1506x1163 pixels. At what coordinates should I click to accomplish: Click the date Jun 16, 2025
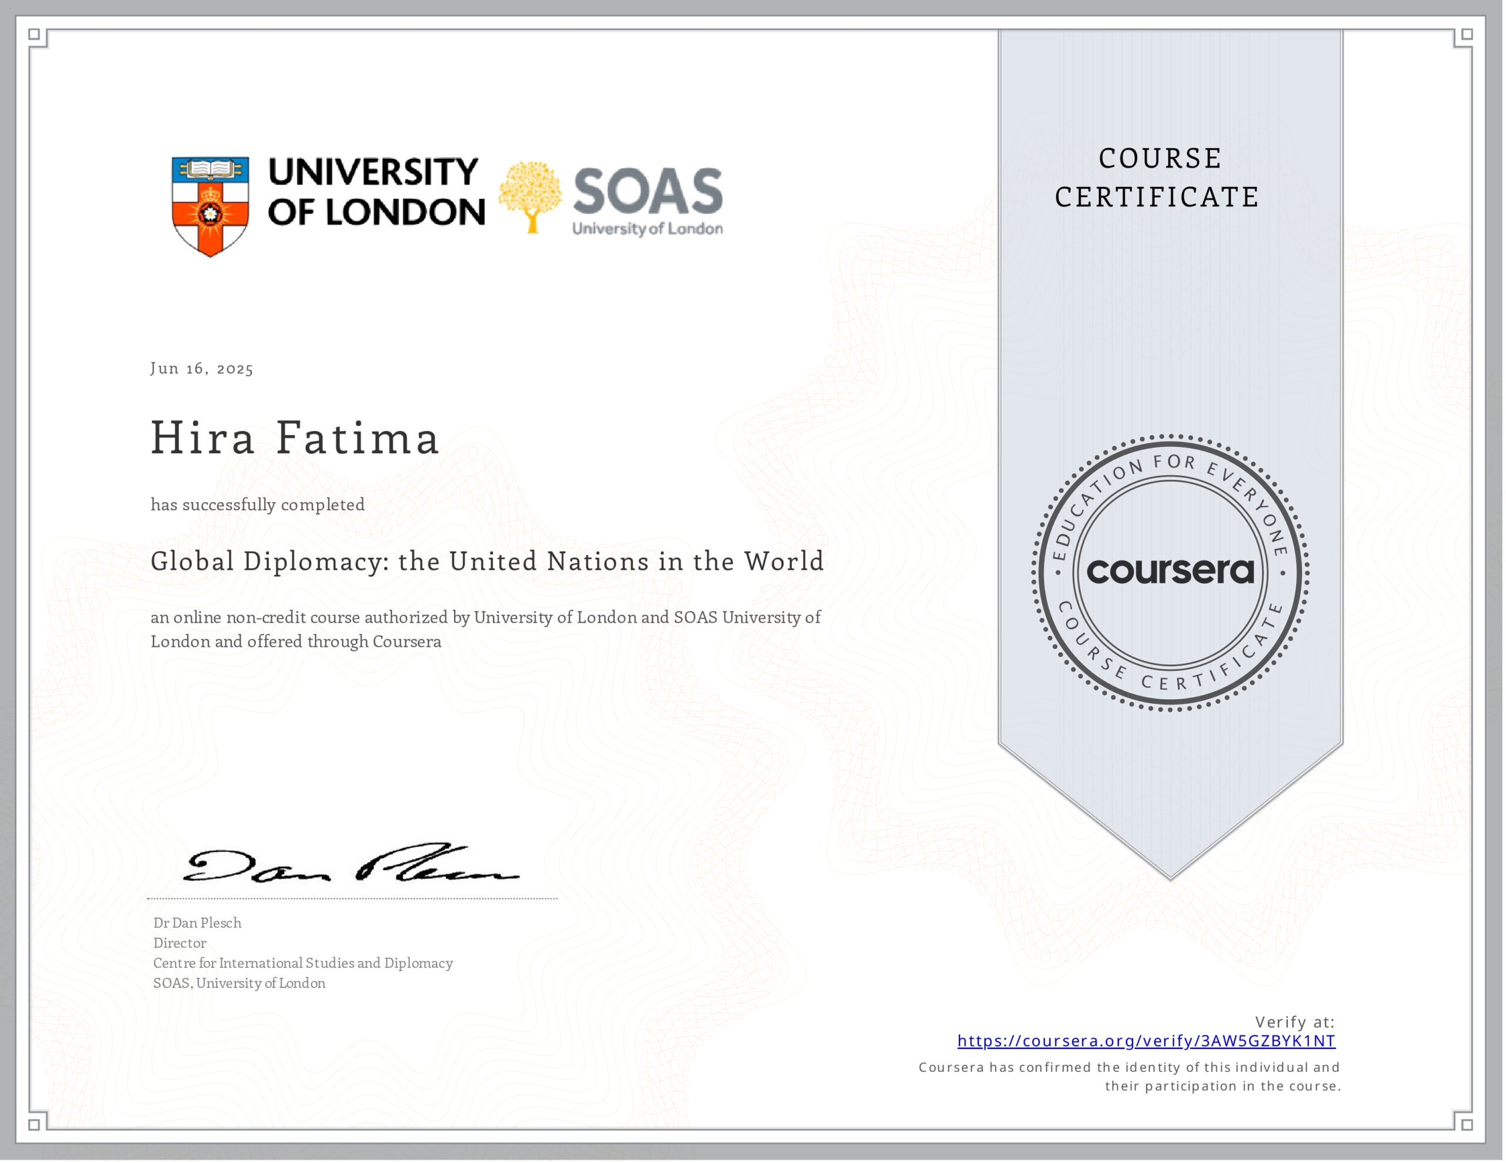click(201, 369)
